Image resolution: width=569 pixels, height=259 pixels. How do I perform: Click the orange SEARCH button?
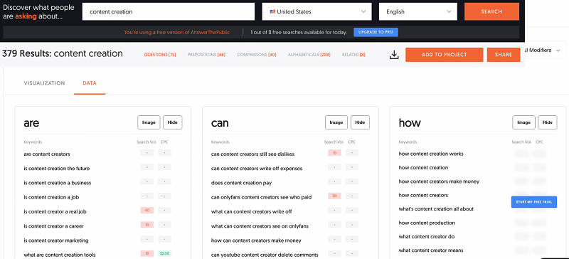click(x=491, y=11)
